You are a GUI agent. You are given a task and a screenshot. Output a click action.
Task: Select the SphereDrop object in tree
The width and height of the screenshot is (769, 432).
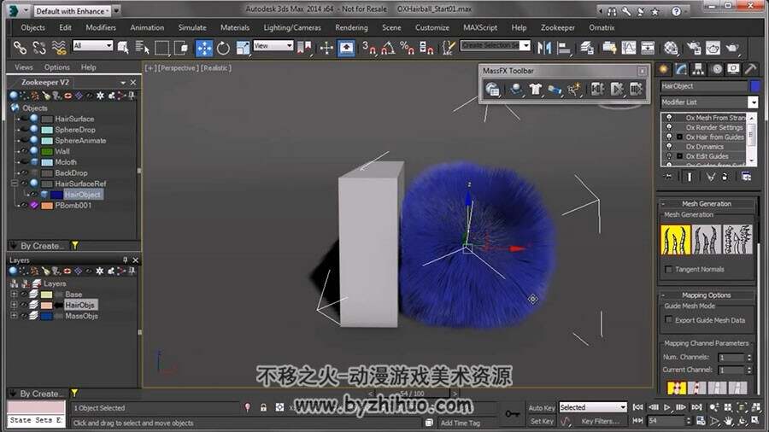pyautogui.click(x=75, y=130)
